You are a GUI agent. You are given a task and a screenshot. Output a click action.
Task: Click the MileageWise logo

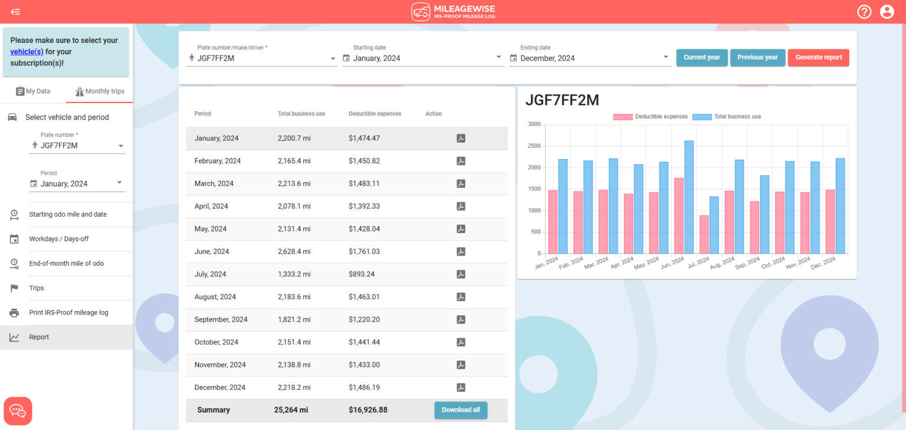click(x=453, y=12)
